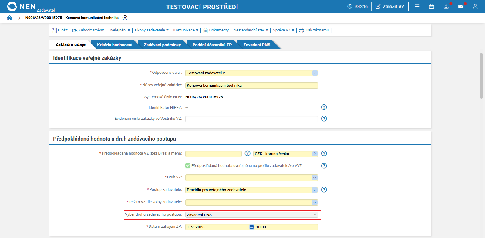Show help for Evidenční číslo zakázky
Screen dimensions: 485x238
tap(324, 119)
